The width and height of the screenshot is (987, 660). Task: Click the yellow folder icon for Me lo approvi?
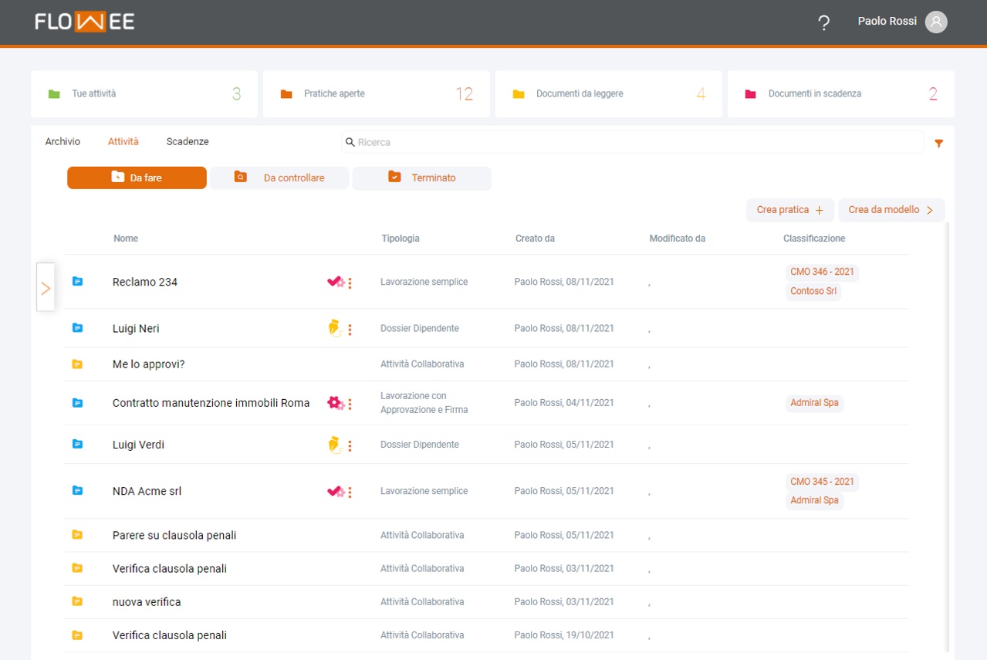[x=77, y=364]
